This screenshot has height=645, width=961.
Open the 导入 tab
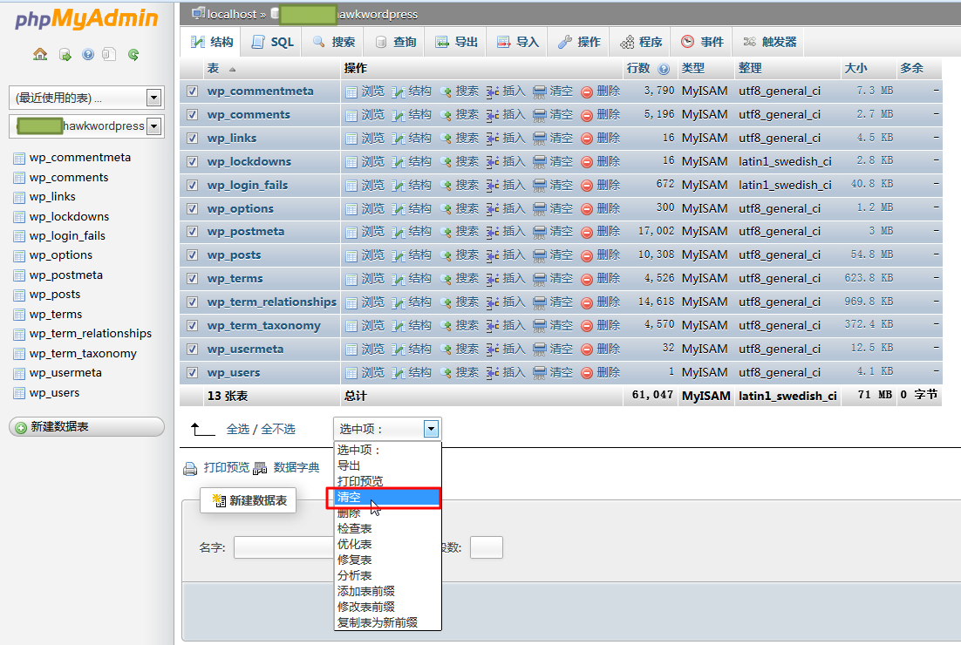pos(517,42)
